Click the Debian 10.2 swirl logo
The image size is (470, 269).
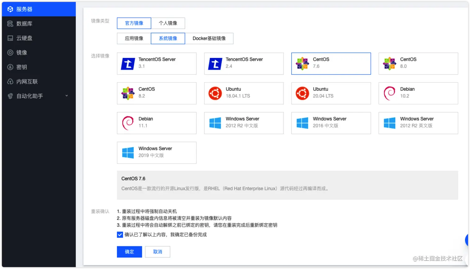click(x=389, y=93)
